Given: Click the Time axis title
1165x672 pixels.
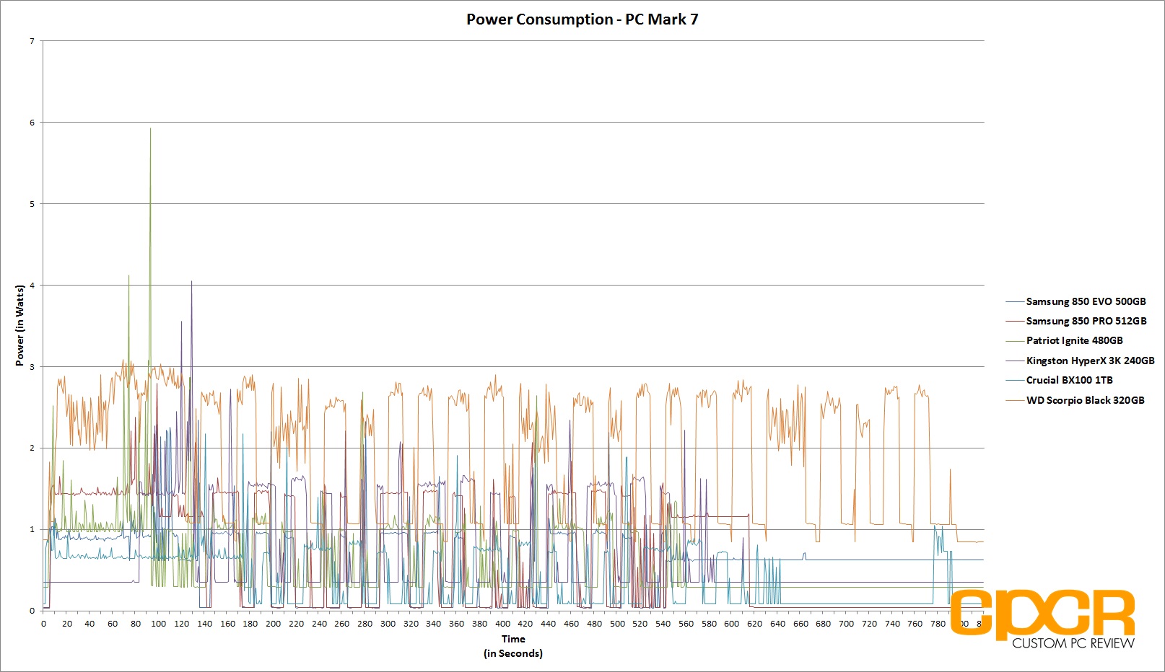Looking at the screenshot, I should [513, 639].
